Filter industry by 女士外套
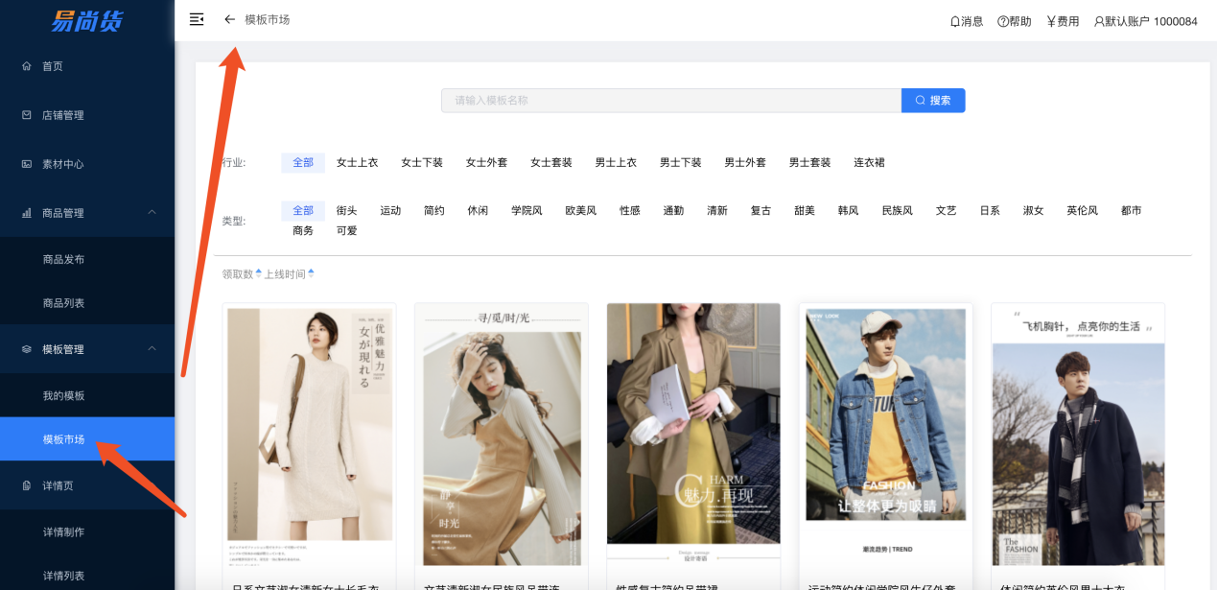Image resolution: width=1217 pixels, height=590 pixels. [486, 163]
